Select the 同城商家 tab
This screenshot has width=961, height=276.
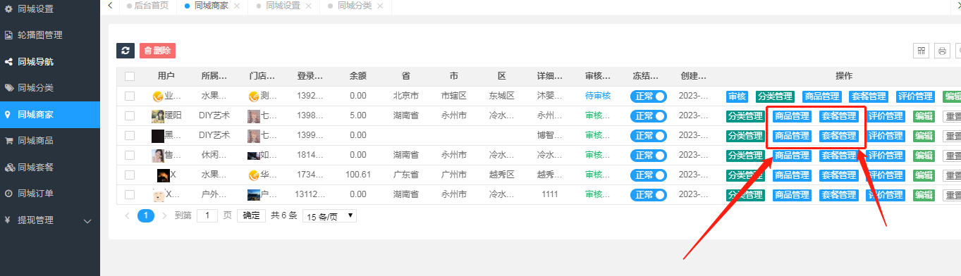point(212,6)
